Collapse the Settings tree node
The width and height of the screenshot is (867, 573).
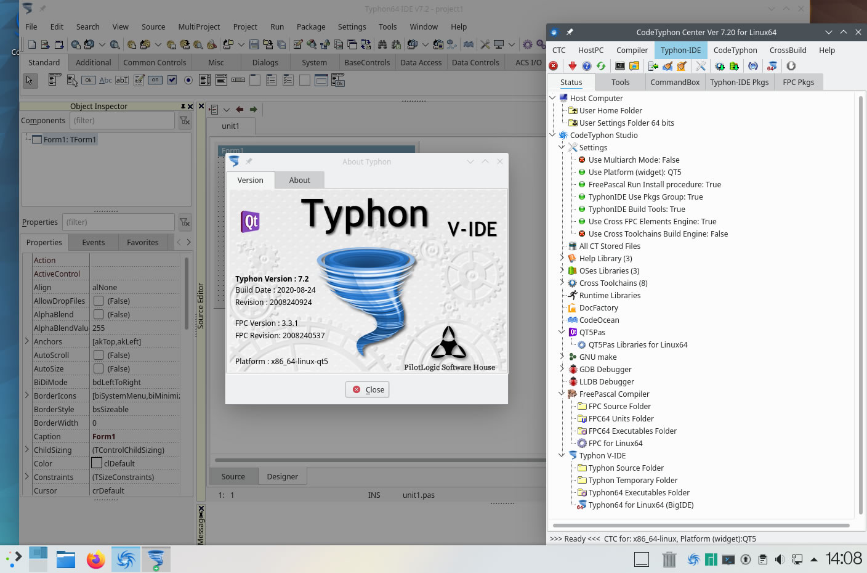point(562,147)
